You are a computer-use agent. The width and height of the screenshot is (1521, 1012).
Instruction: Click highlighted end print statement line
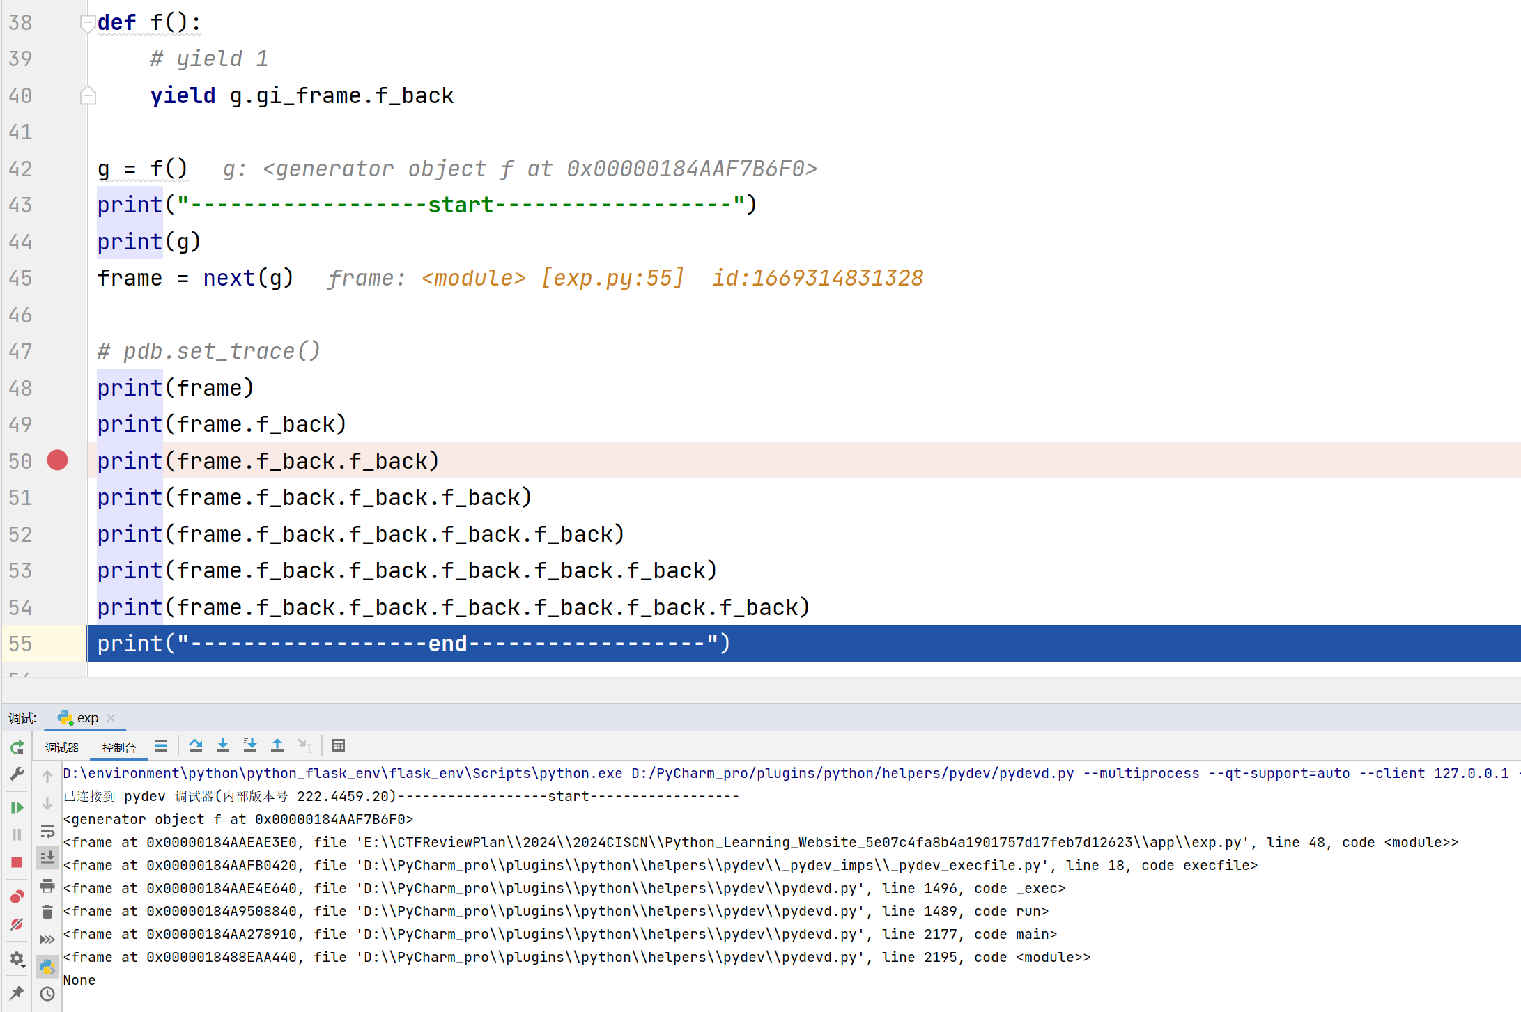(804, 644)
